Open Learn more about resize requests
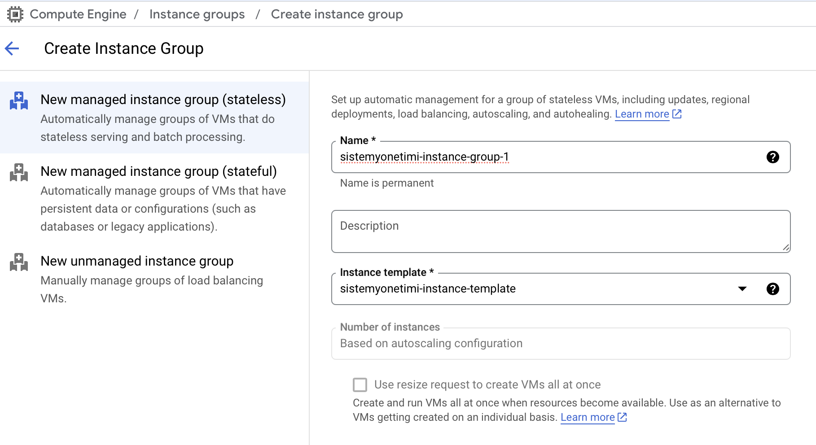This screenshot has width=816, height=445. click(x=588, y=417)
